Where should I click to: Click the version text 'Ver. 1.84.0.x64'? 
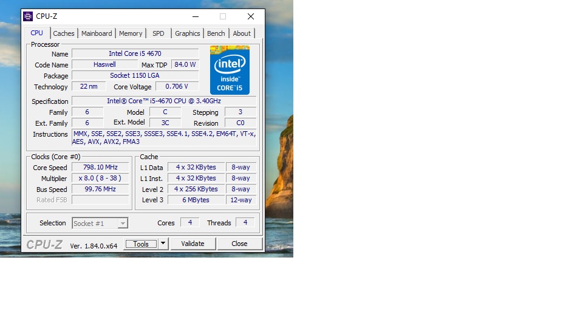click(x=94, y=246)
